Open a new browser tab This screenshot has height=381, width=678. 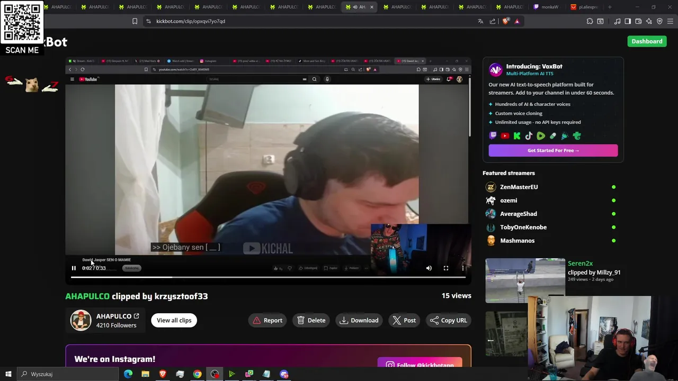pyautogui.click(x=610, y=7)
